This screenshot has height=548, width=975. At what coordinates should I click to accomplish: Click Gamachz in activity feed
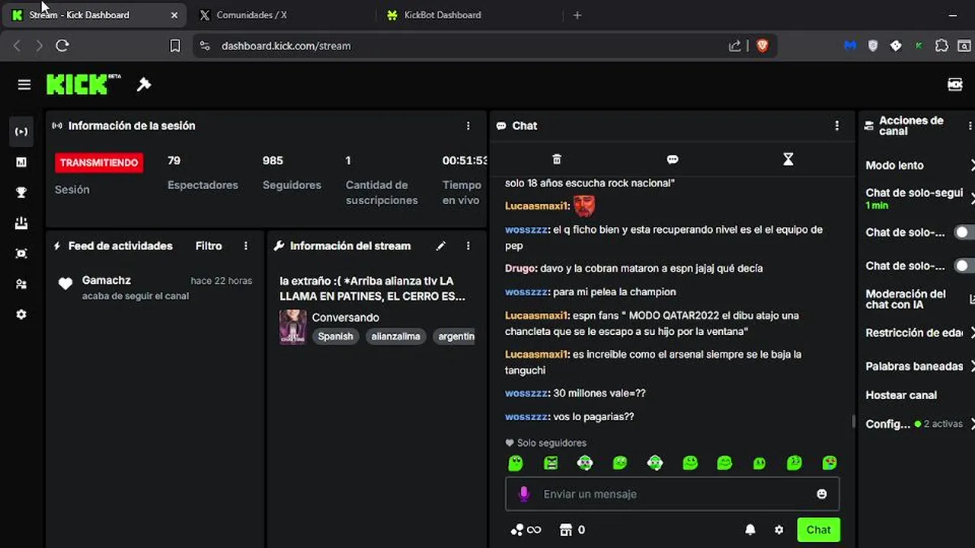click(x=107, y=280)
